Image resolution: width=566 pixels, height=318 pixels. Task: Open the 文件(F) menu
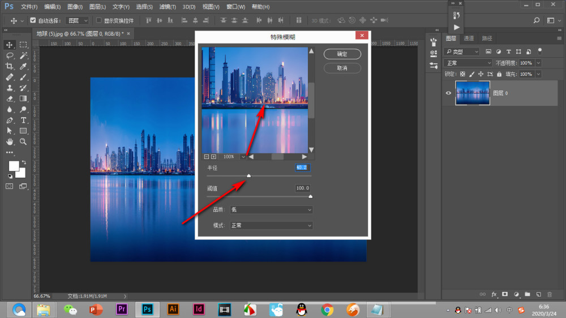pos(29,6)
